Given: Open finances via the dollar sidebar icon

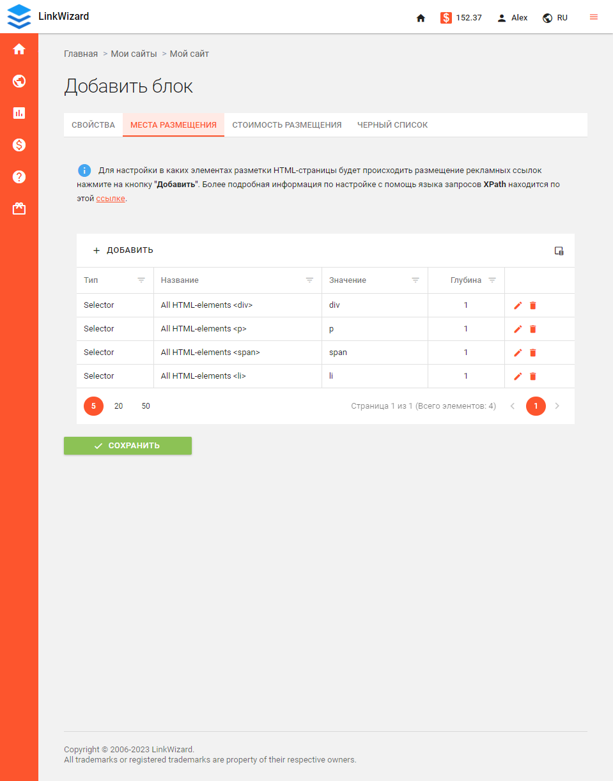Looking at the screenshot, I should point(19,145).
